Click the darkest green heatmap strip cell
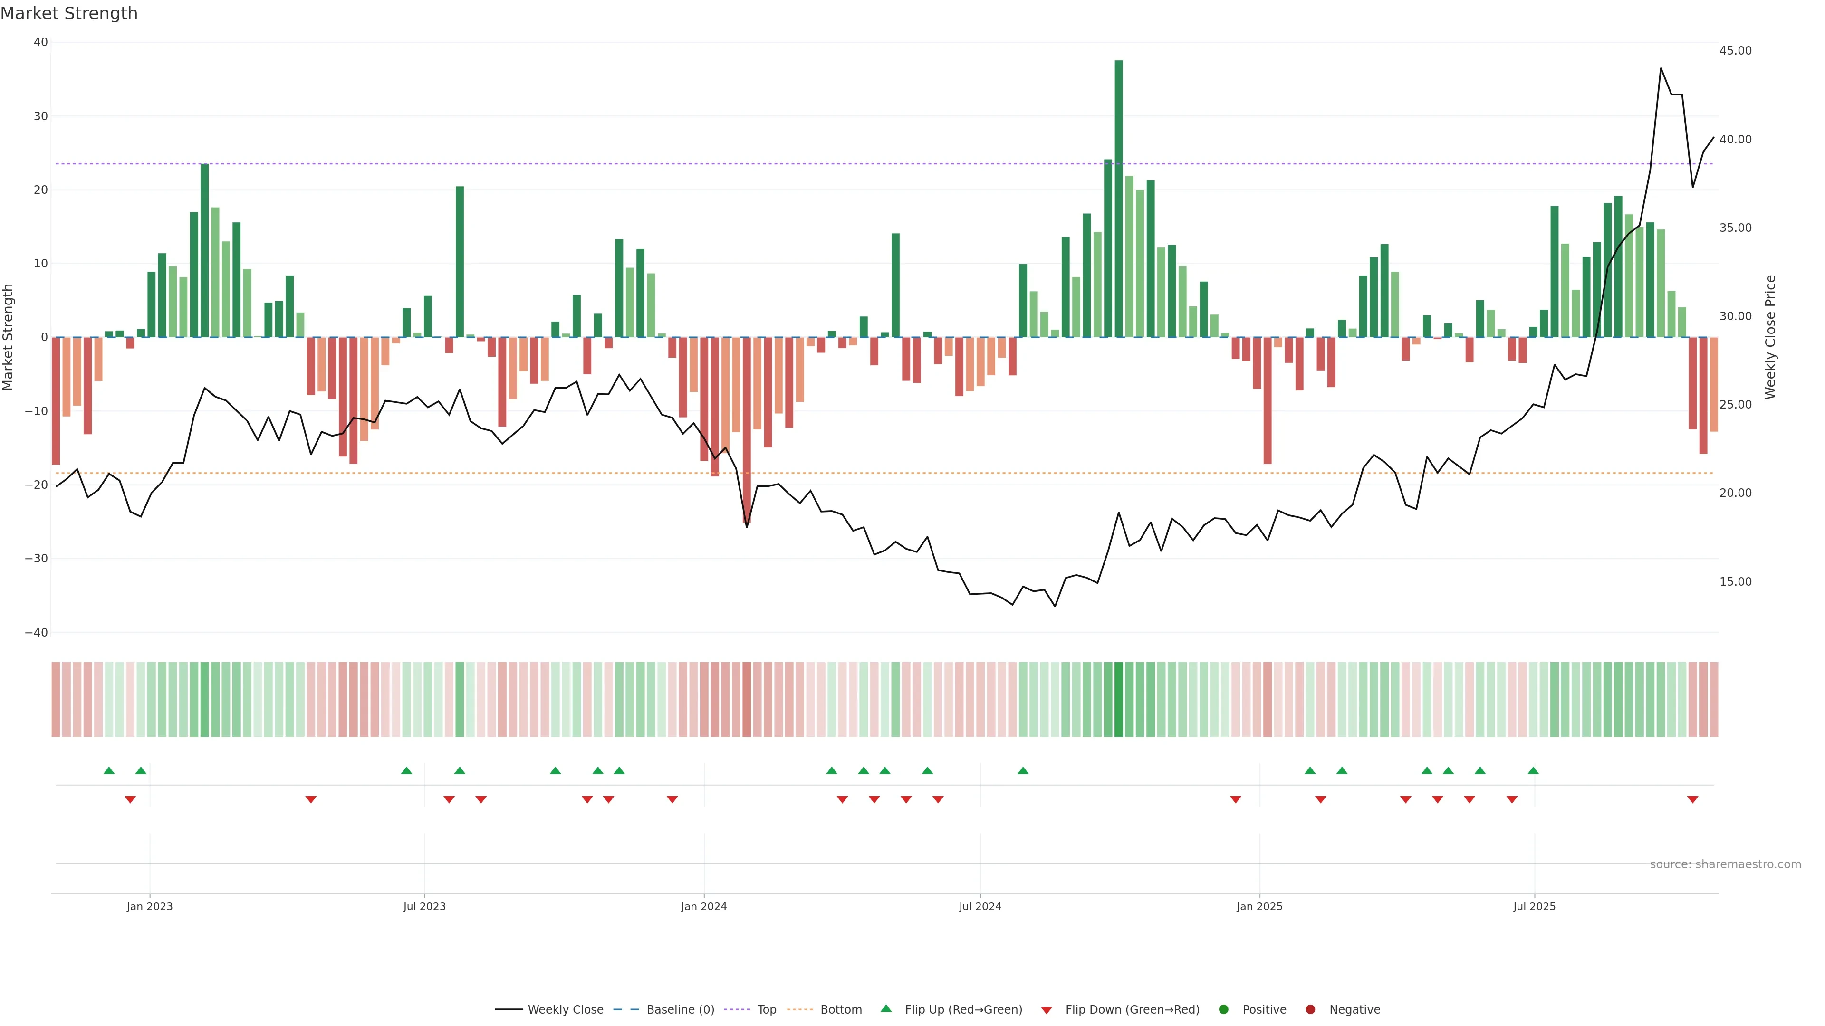Screen dimensions: 1825x1026 coord(1119,699)
